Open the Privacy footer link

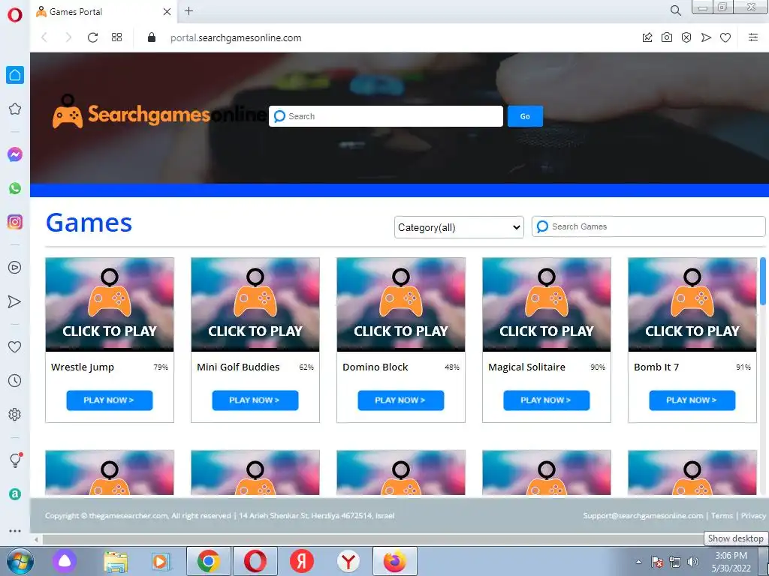coord(753,516)
